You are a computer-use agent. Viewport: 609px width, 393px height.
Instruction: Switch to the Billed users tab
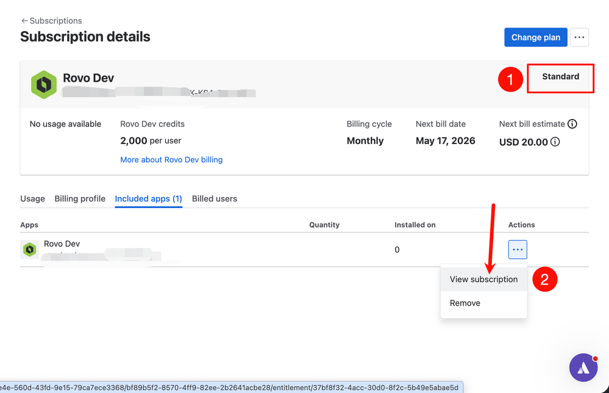tap(215, 199)
